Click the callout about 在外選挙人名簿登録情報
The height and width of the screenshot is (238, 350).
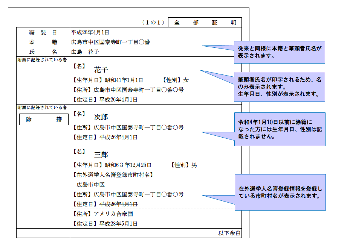point(280,192)
